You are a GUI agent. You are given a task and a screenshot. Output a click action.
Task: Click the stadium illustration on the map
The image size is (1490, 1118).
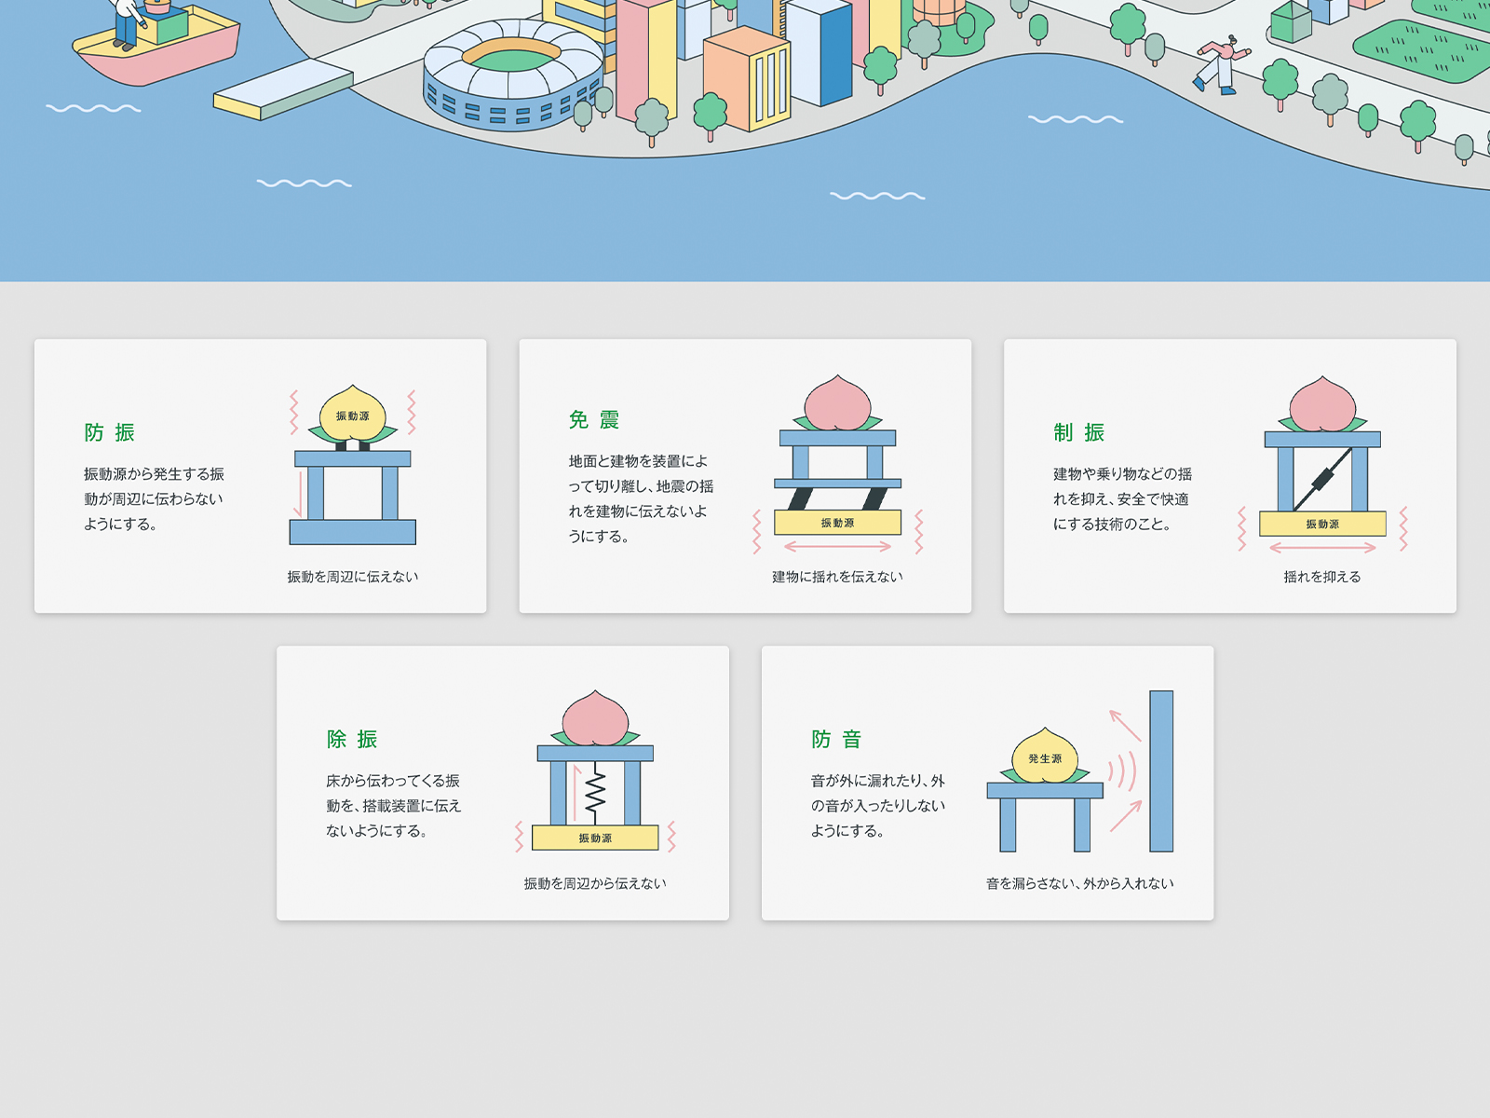point(511,76)
